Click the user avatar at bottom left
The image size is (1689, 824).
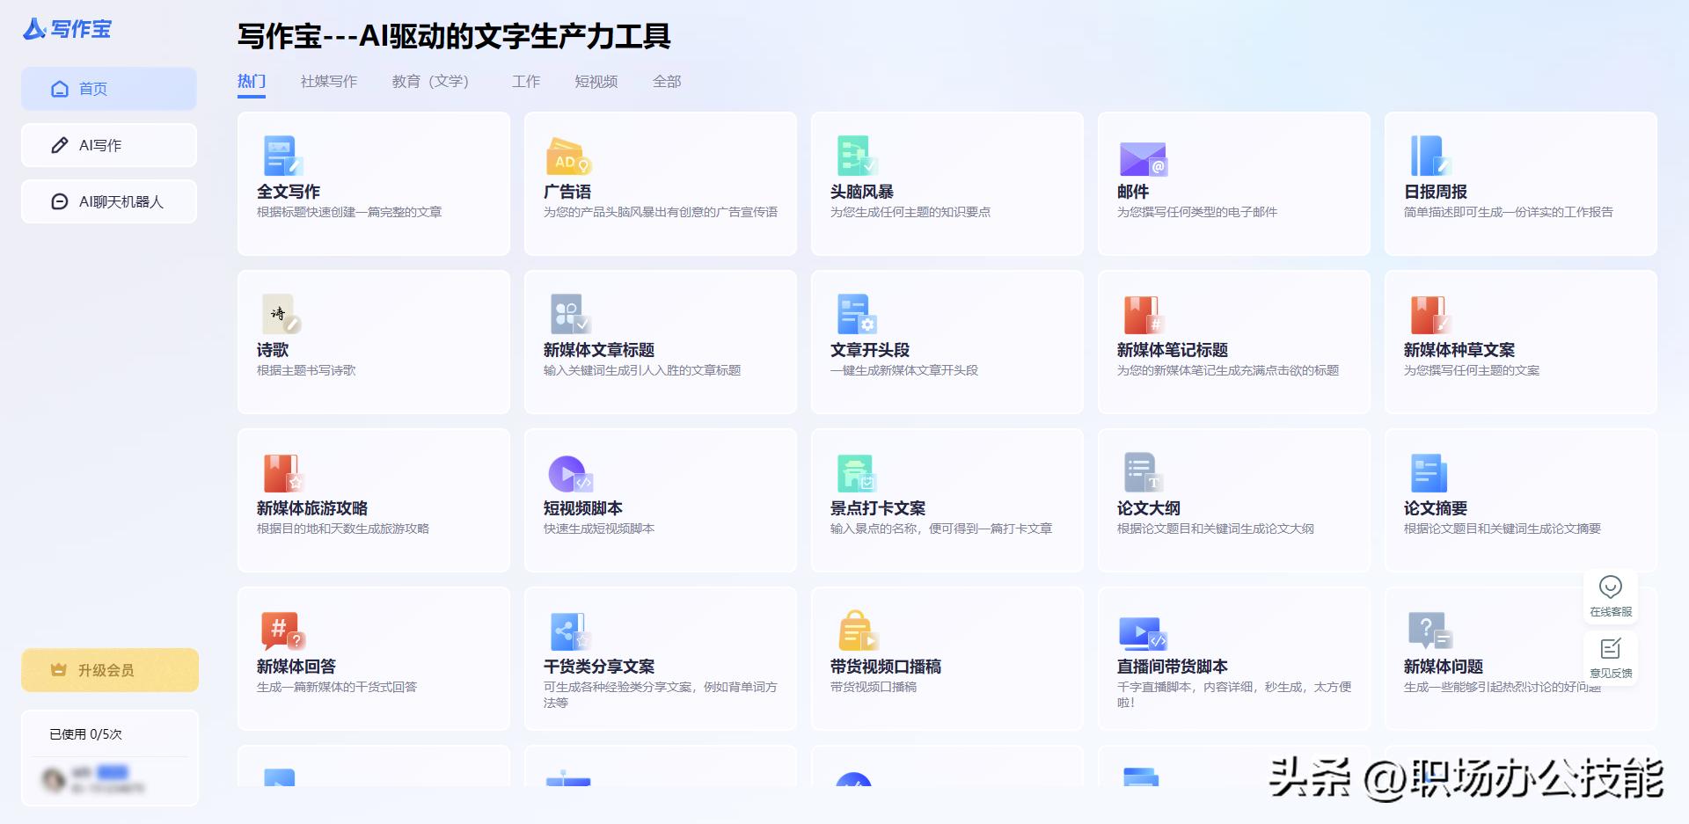(x=53, y=778)
